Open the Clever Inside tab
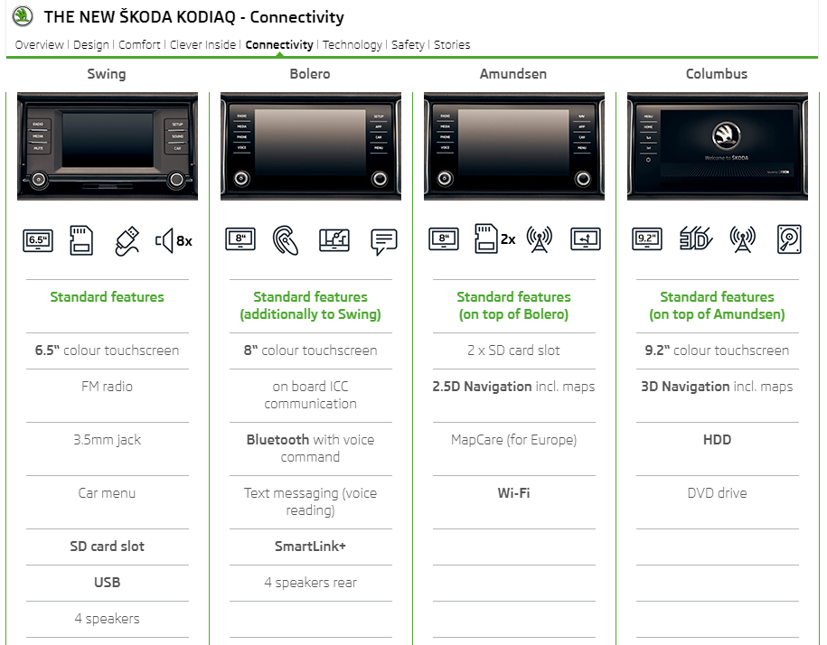This screenshot has height=645, width=827. pyautogui.click(x=202, y=45)
